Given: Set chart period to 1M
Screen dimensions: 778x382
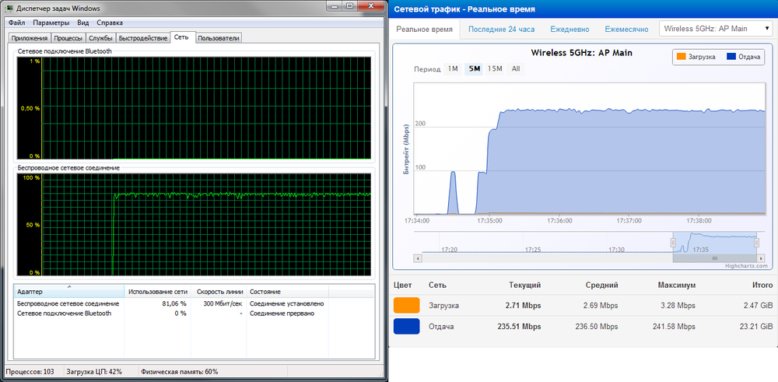Looking at the screenshot, I should point(453,69).
